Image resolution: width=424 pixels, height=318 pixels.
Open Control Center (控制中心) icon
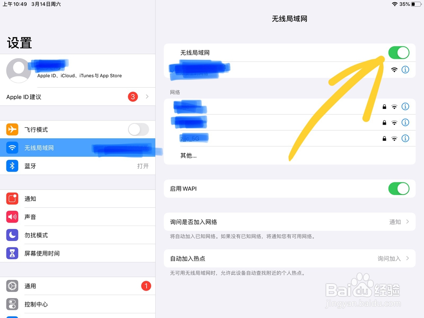(x=12, y=304)
